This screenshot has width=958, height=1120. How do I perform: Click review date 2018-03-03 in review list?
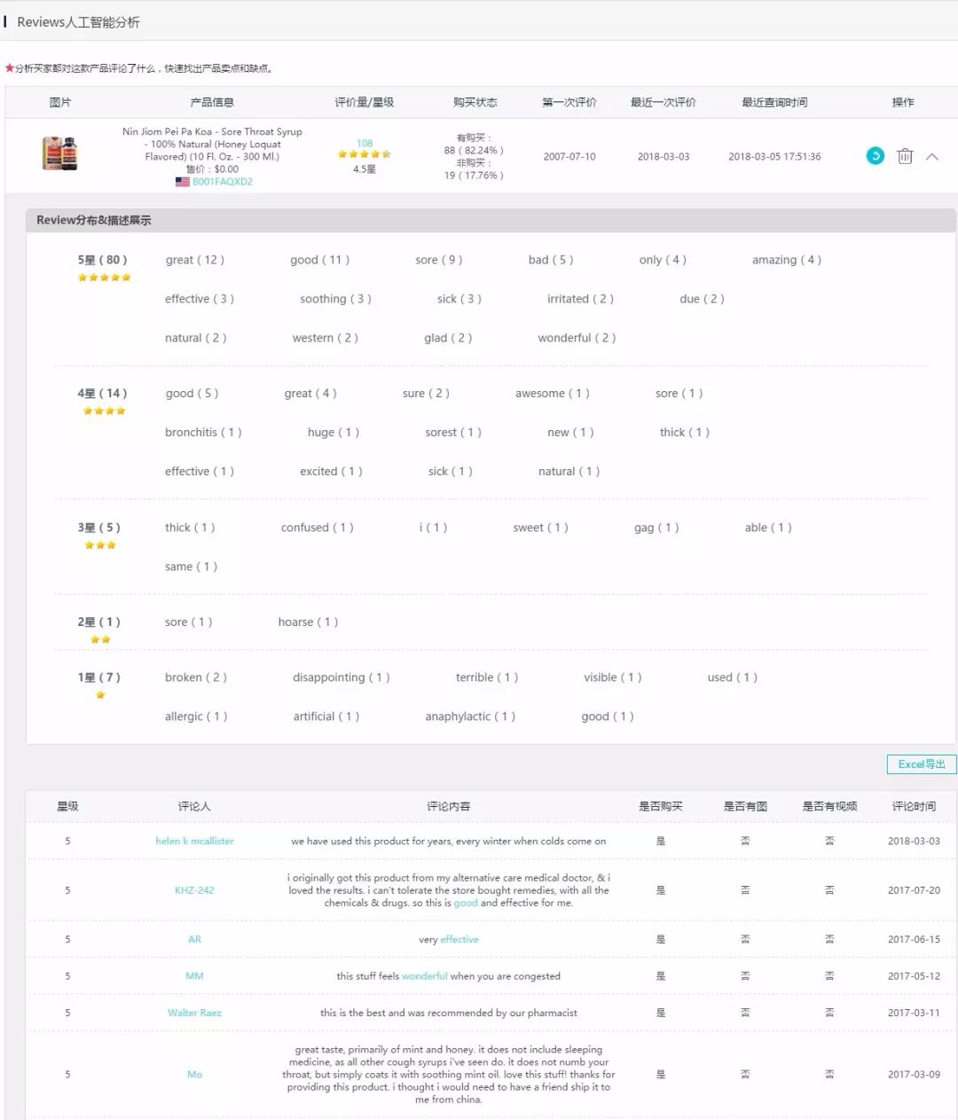coord(914,842)
